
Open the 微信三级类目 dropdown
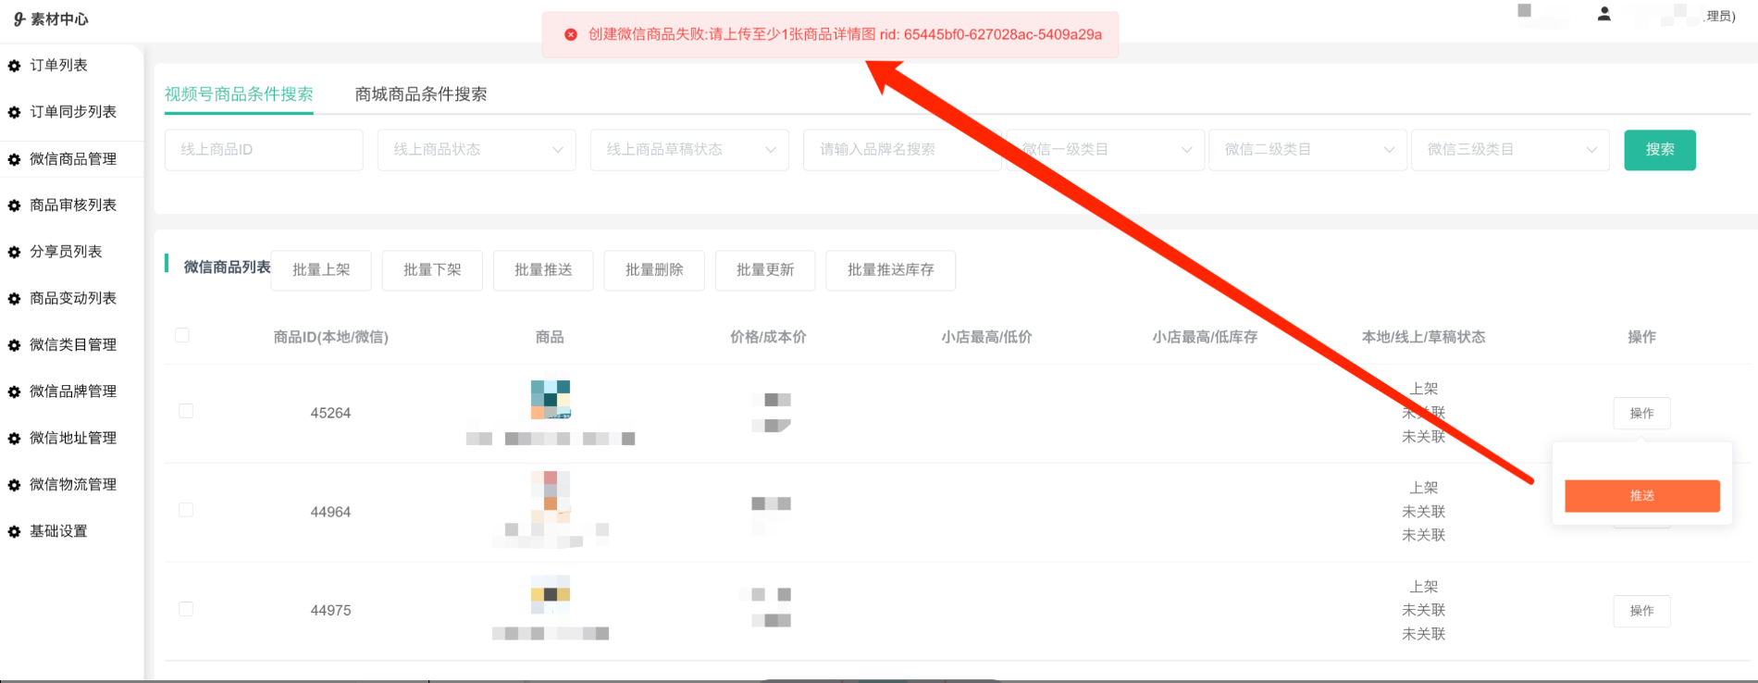pyautogui.click(x=1510, y=150)
